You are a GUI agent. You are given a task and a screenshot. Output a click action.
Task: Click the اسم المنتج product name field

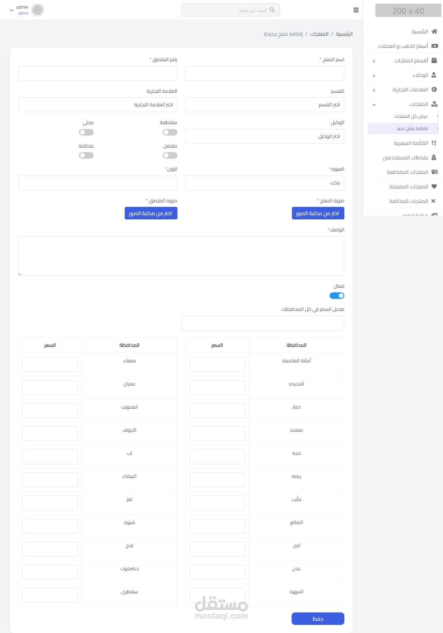tap(265, 74)
